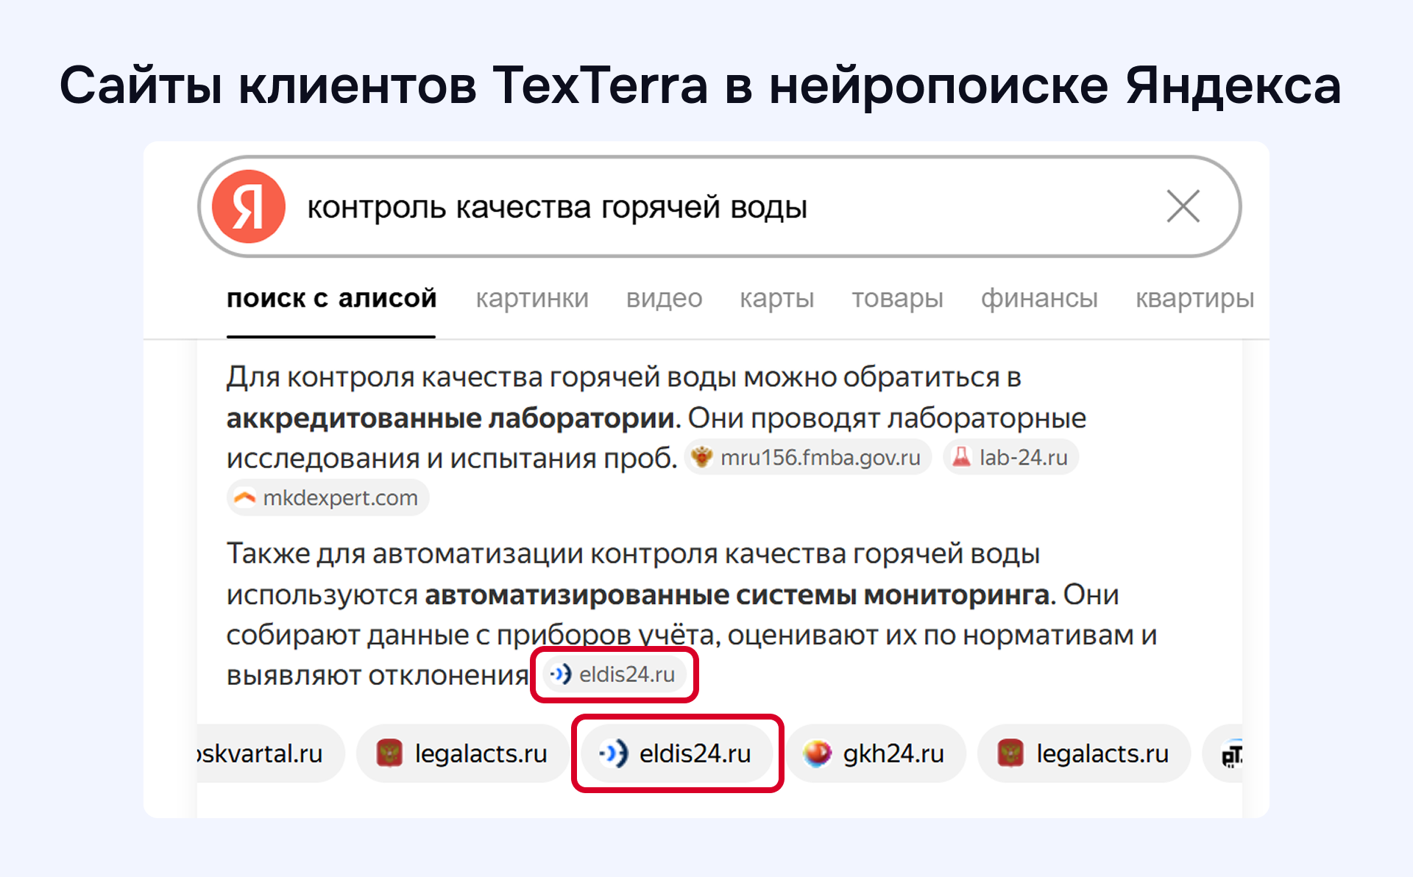Image resolution: width=1413 pixels, height=877 pixels.
Task: Click the lab-24.ru flask favicon
Action: point(961,457)
